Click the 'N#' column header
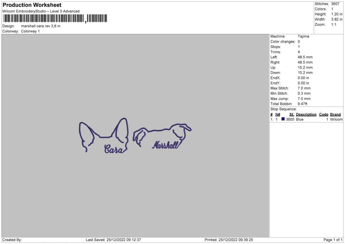The width and height of the screenshot is (345, 244). click(278, 115)
